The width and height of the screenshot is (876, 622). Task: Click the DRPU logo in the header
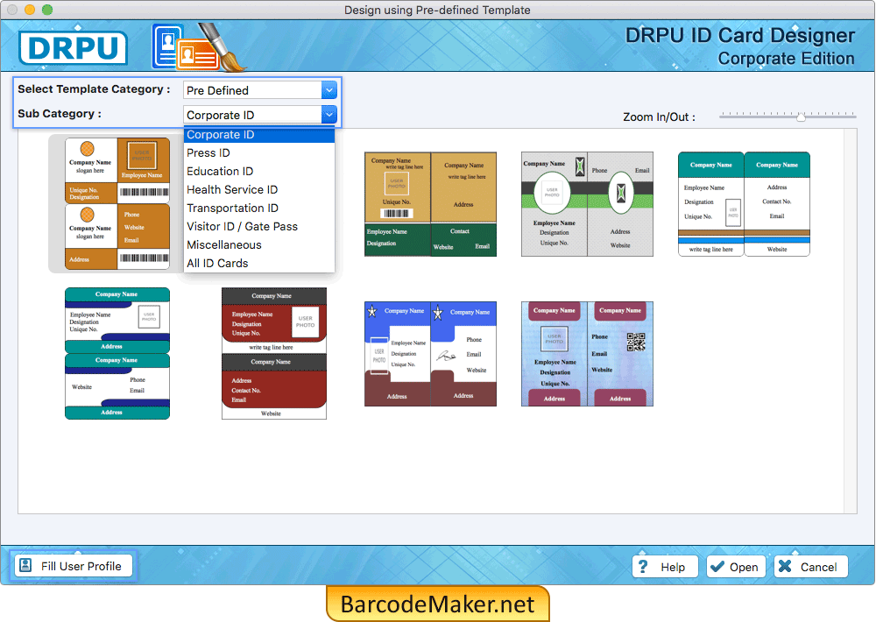[74, 47]
